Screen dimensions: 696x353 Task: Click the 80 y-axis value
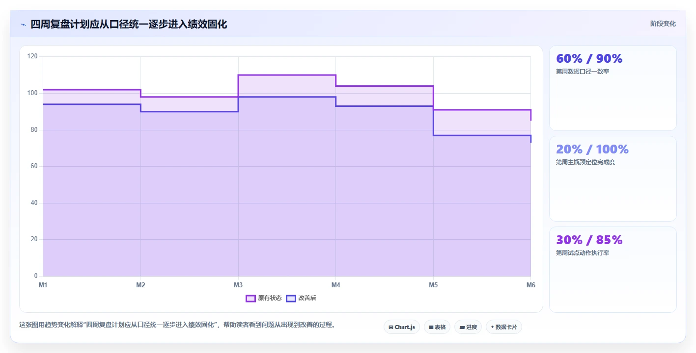pyautogui.click(x=34, y=130)
